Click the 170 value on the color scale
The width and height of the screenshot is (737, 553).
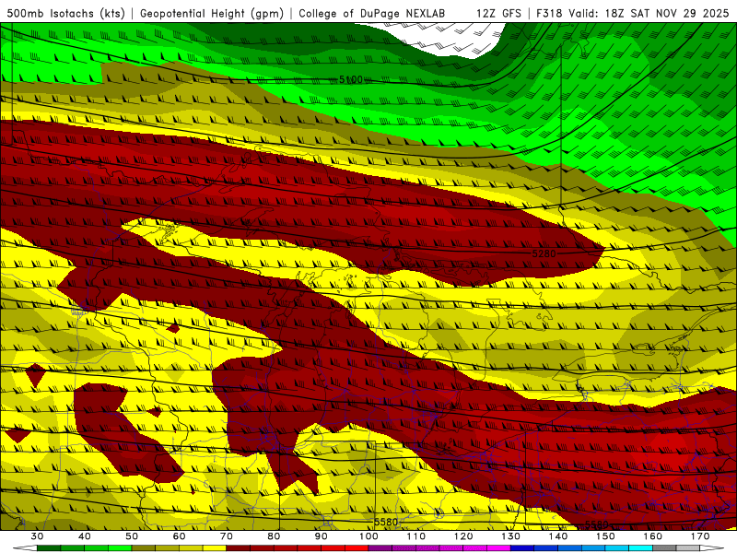coord(700,536)
